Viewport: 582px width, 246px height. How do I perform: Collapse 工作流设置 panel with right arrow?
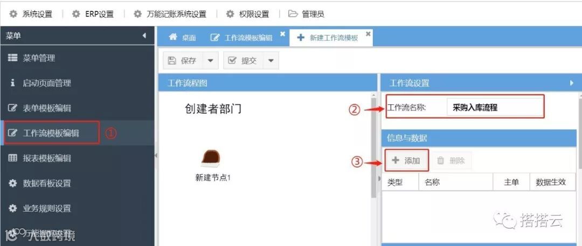572,83
